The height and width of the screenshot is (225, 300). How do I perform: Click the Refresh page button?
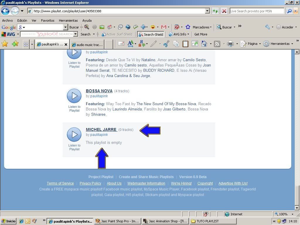(215, 11)
